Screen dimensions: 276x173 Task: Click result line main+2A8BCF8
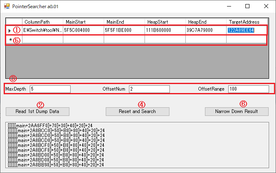pyautogui.click(x=56, y=150)
